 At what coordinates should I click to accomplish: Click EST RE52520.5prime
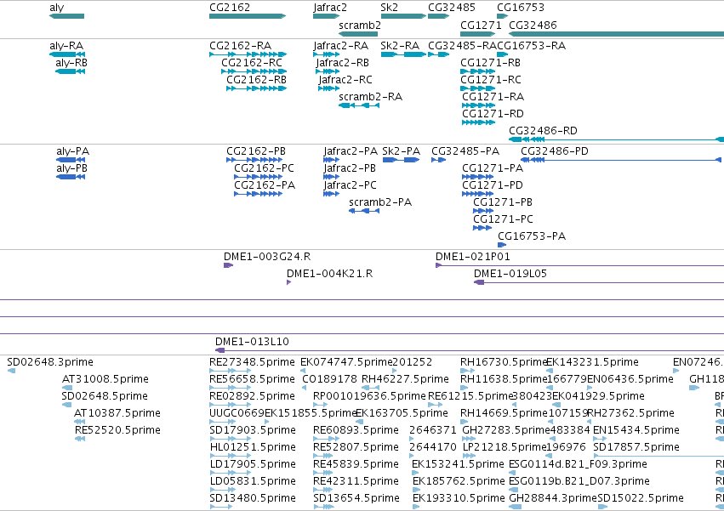coord(117,430)
